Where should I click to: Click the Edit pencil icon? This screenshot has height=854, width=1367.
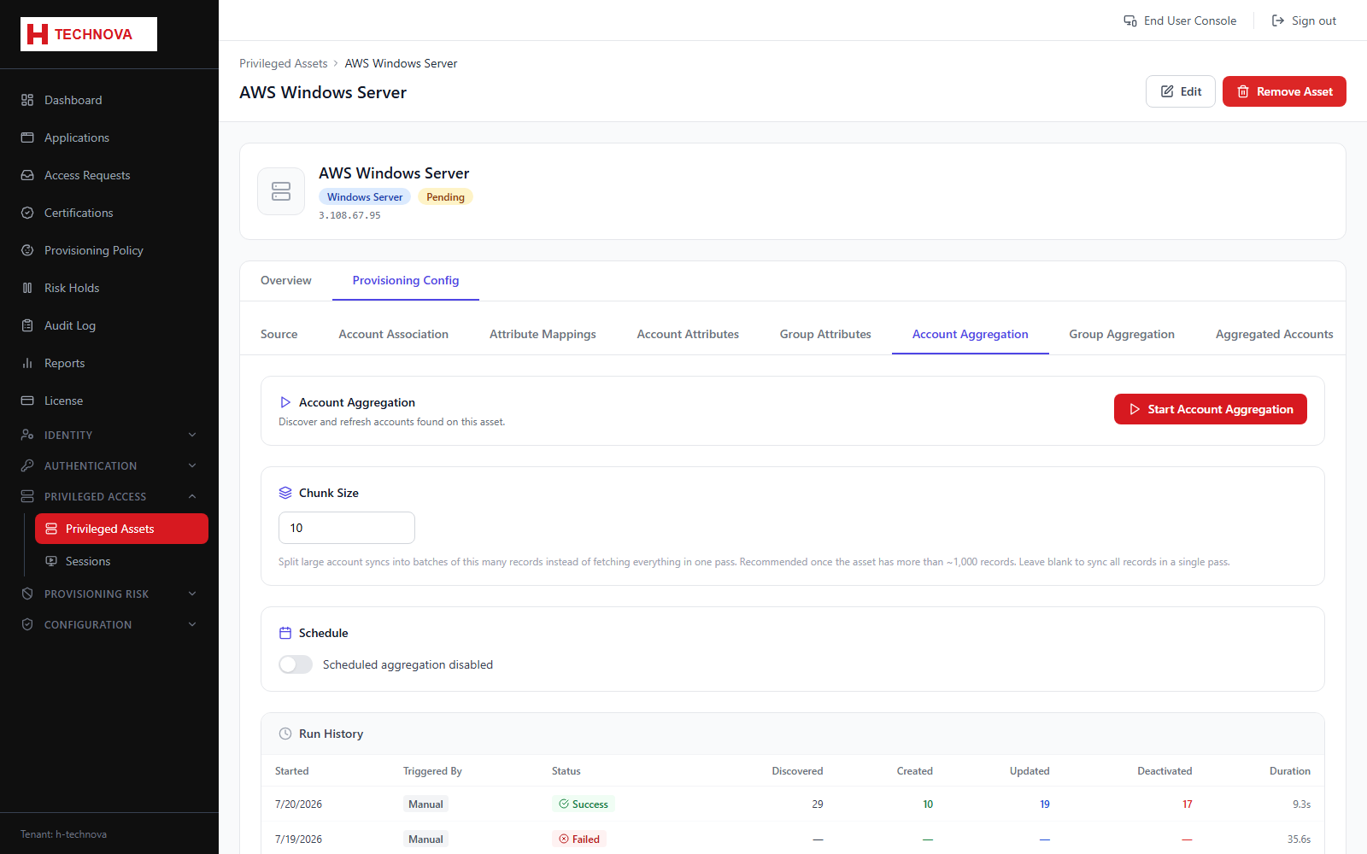pos(1167,91)
